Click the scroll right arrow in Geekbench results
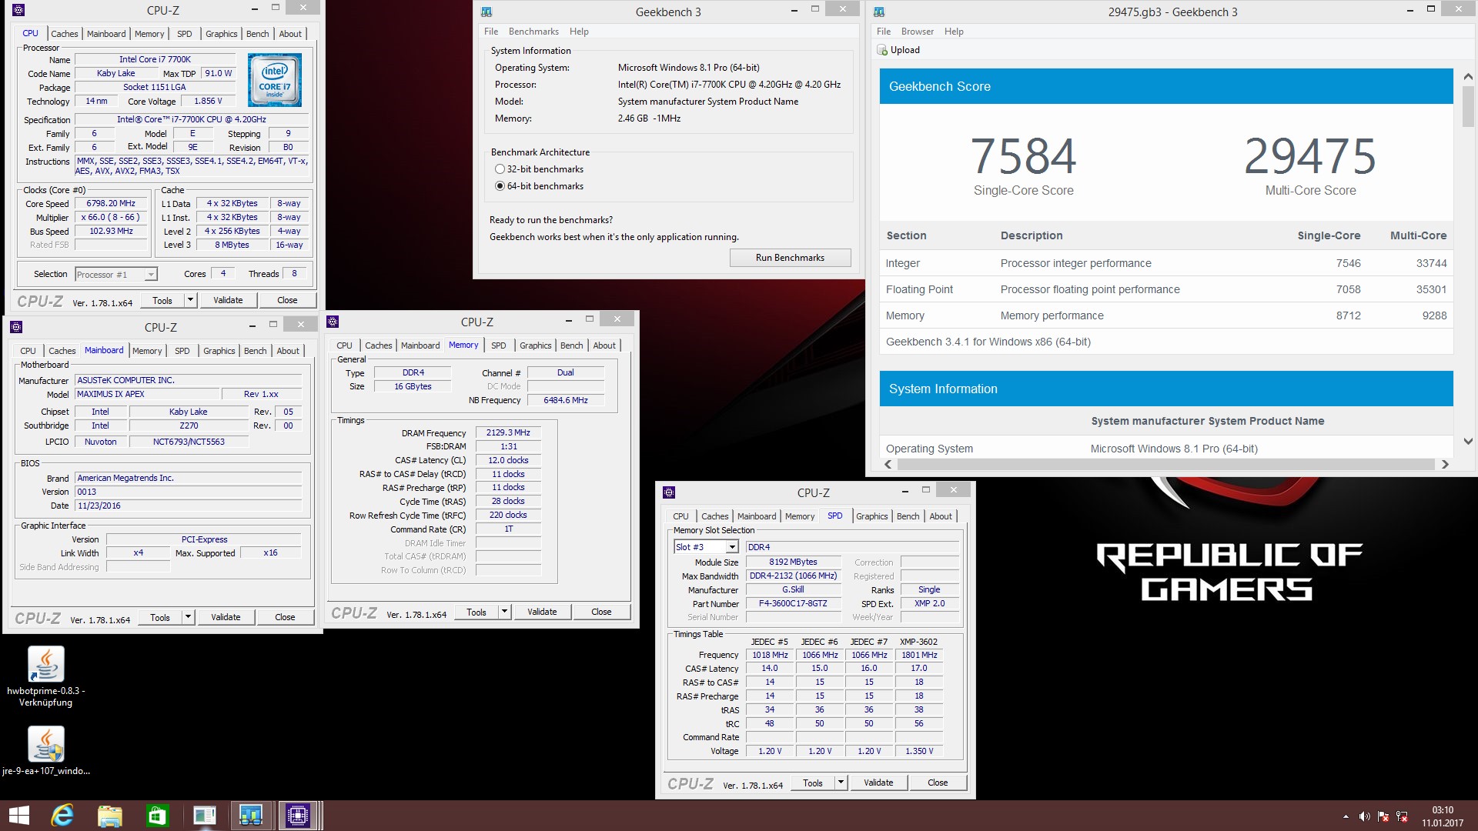 (x=1445, y=464)
